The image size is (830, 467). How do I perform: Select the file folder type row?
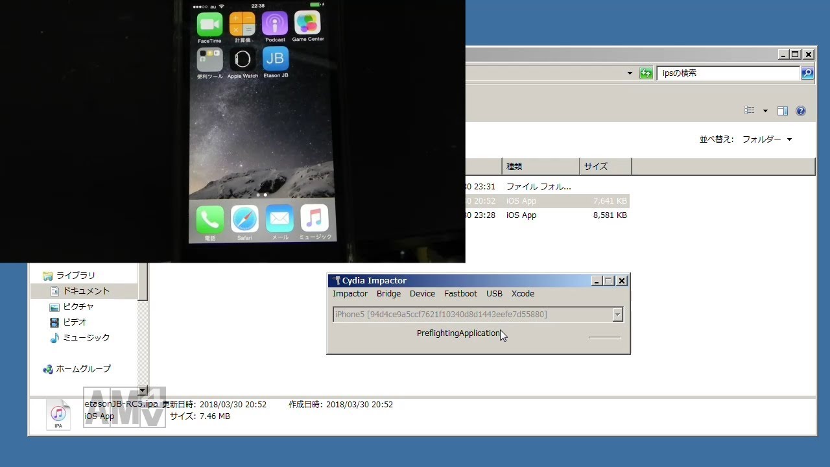tap(547, 187)
